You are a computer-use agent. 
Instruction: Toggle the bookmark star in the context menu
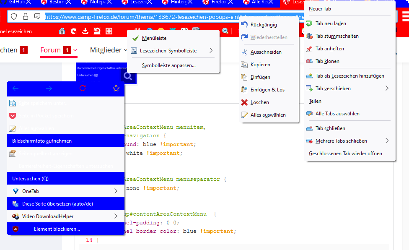pyautogui.click(x=116, y=88)
